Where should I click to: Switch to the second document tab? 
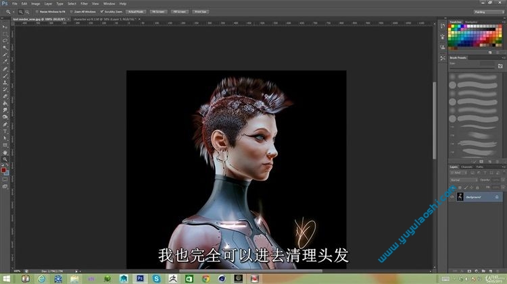tap(104, 20)
